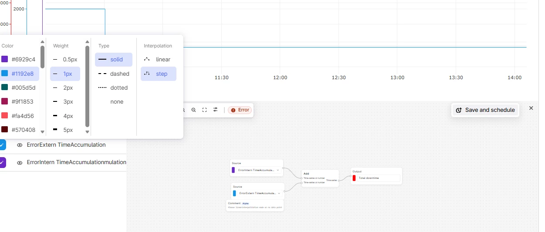Image resolution: width=545 pixels, height=232 pixels.
Task: Click ErrorExtern source node output connector
Action: [284, 191]
